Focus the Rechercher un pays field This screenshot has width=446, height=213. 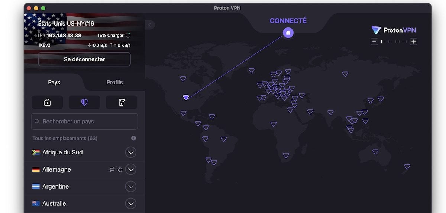[84, 122]
